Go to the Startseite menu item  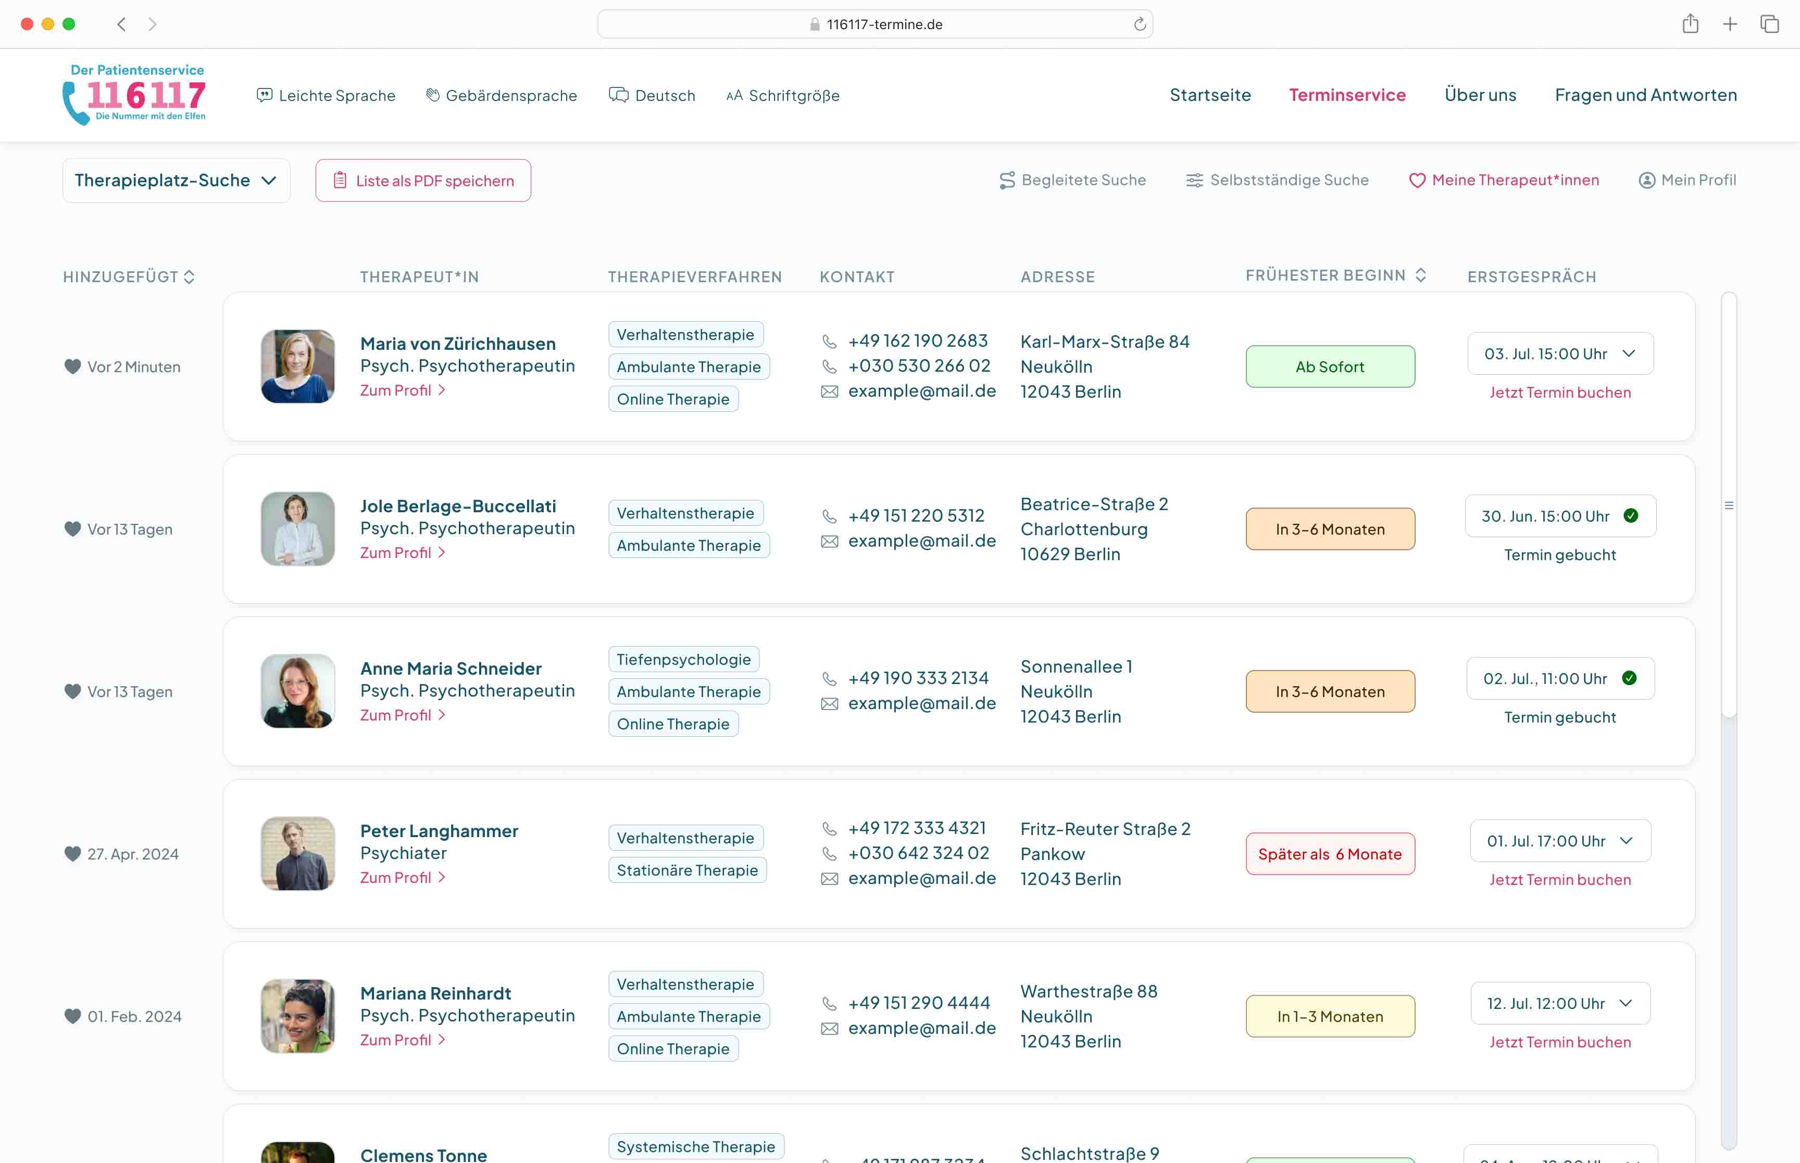click(x=1210, y=95)
